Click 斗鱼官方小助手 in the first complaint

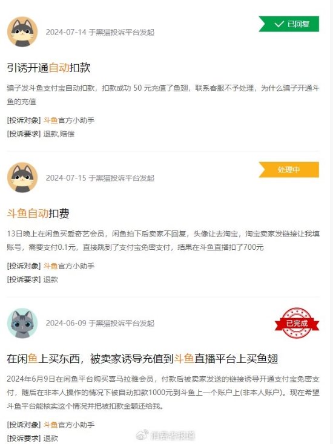pyautogui.click(x=69, y=120)
